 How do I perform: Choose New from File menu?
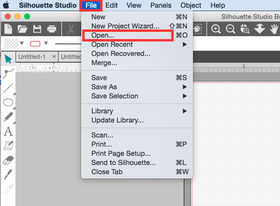pos(137,17)
